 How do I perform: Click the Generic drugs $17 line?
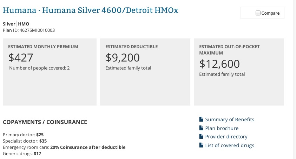(22, 153)
